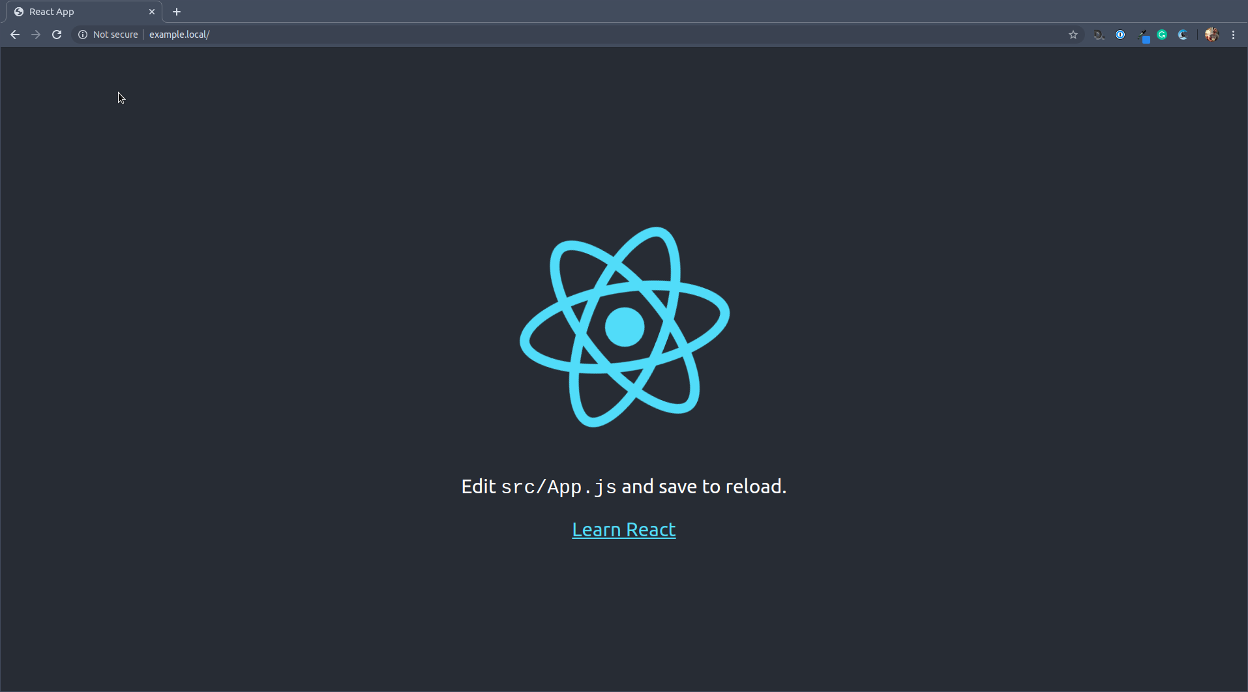Screen dimensions: 1248x692
Task: Reload the example.local page
Action: click(57, 35)
